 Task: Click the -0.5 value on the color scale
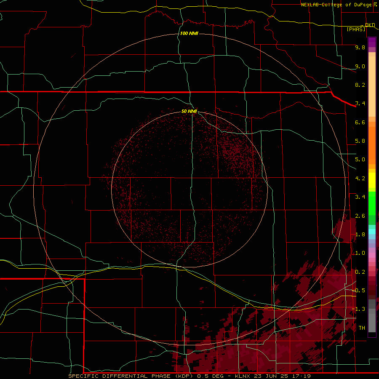[358, 291]
